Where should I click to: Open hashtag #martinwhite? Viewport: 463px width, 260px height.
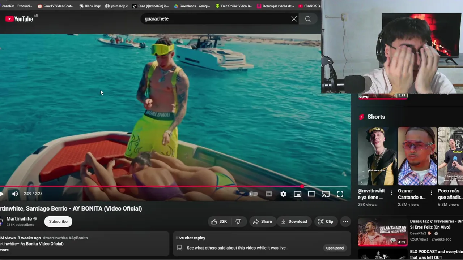click(x=55, y=238)
